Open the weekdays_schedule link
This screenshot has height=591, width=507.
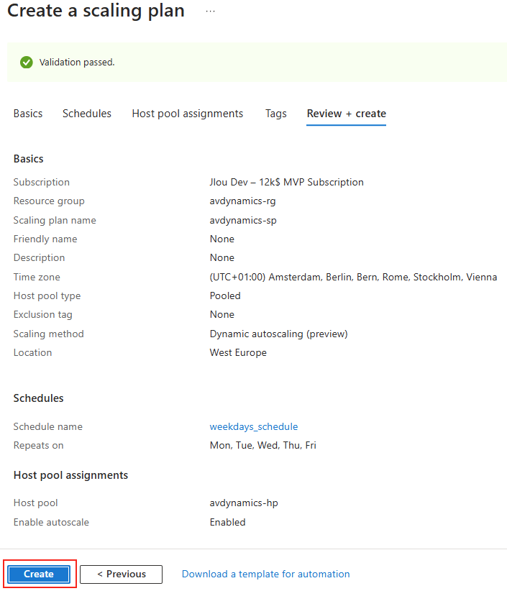click(x=254, y=426)
